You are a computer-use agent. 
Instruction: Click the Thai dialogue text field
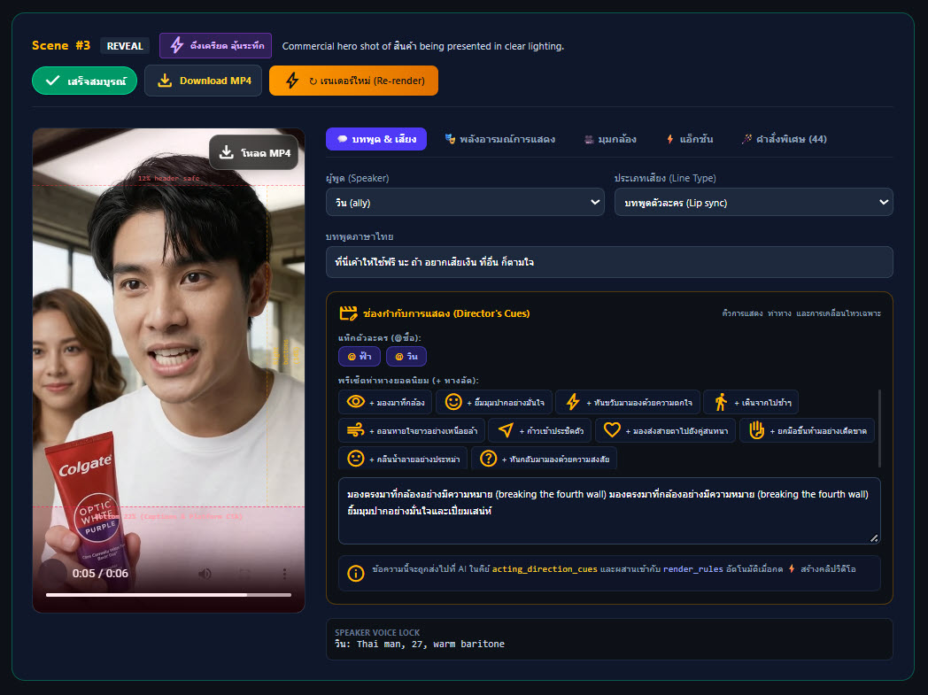(609, 262)
